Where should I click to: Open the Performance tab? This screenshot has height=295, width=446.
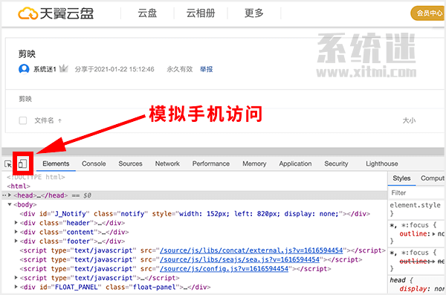click(211, 163)
